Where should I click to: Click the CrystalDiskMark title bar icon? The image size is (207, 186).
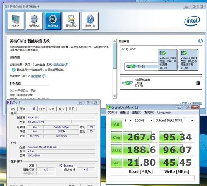[108, 107]
